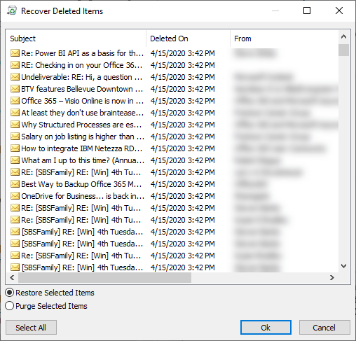Viewport: 356px width, 341px height.
Task: Select 'Best Way to Backup Office 365 M...' email
Action: (x=81, y=184)
